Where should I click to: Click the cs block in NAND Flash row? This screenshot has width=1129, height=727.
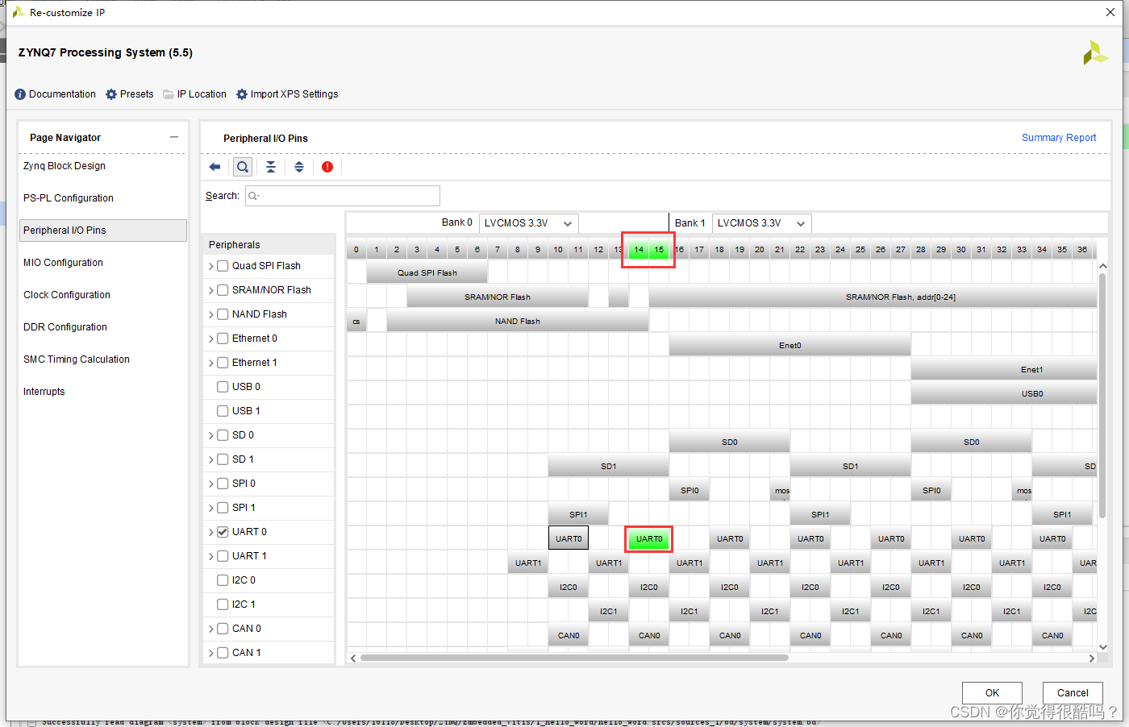click(356, 321)
